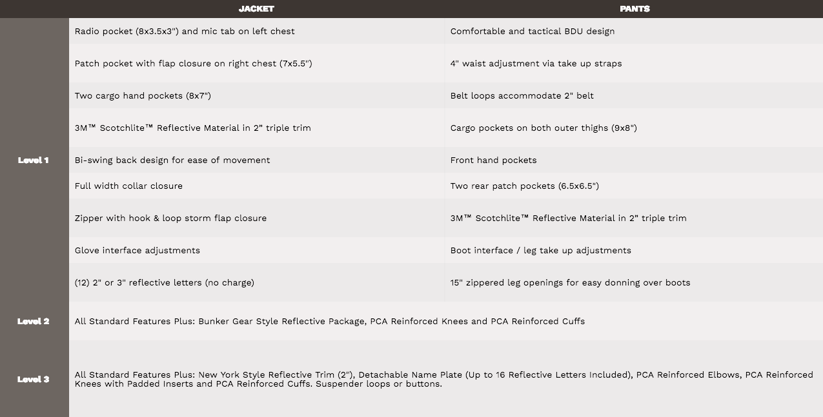Click the zipper with storm flap closure cell
Screen dimensions: 823x417
point(170,218)
